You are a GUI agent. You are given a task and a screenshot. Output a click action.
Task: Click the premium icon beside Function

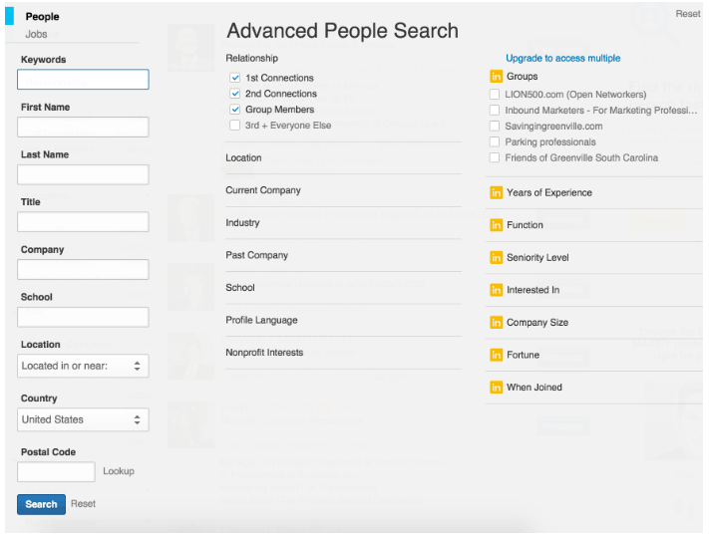pyautogui.click(x=496, y=225)
